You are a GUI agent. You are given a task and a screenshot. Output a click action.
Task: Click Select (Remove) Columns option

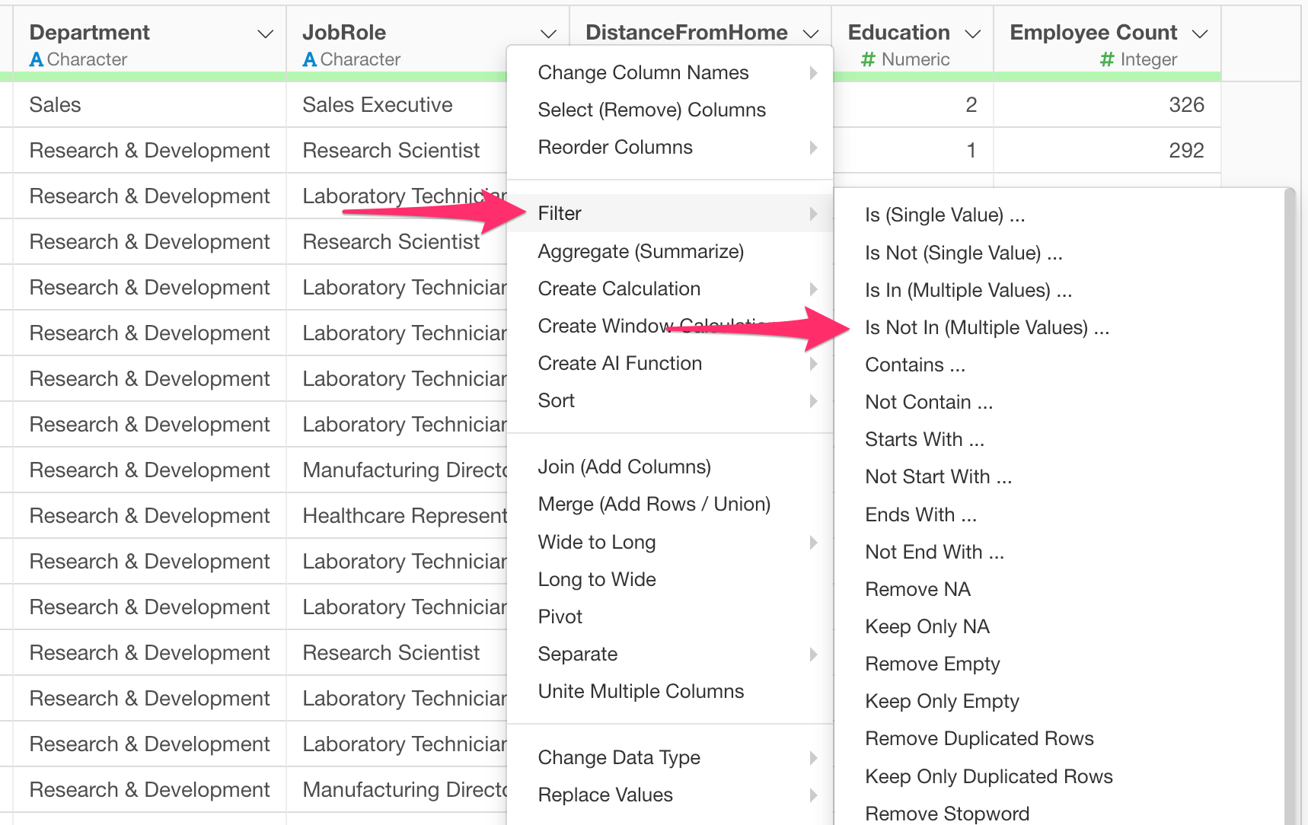651,110
